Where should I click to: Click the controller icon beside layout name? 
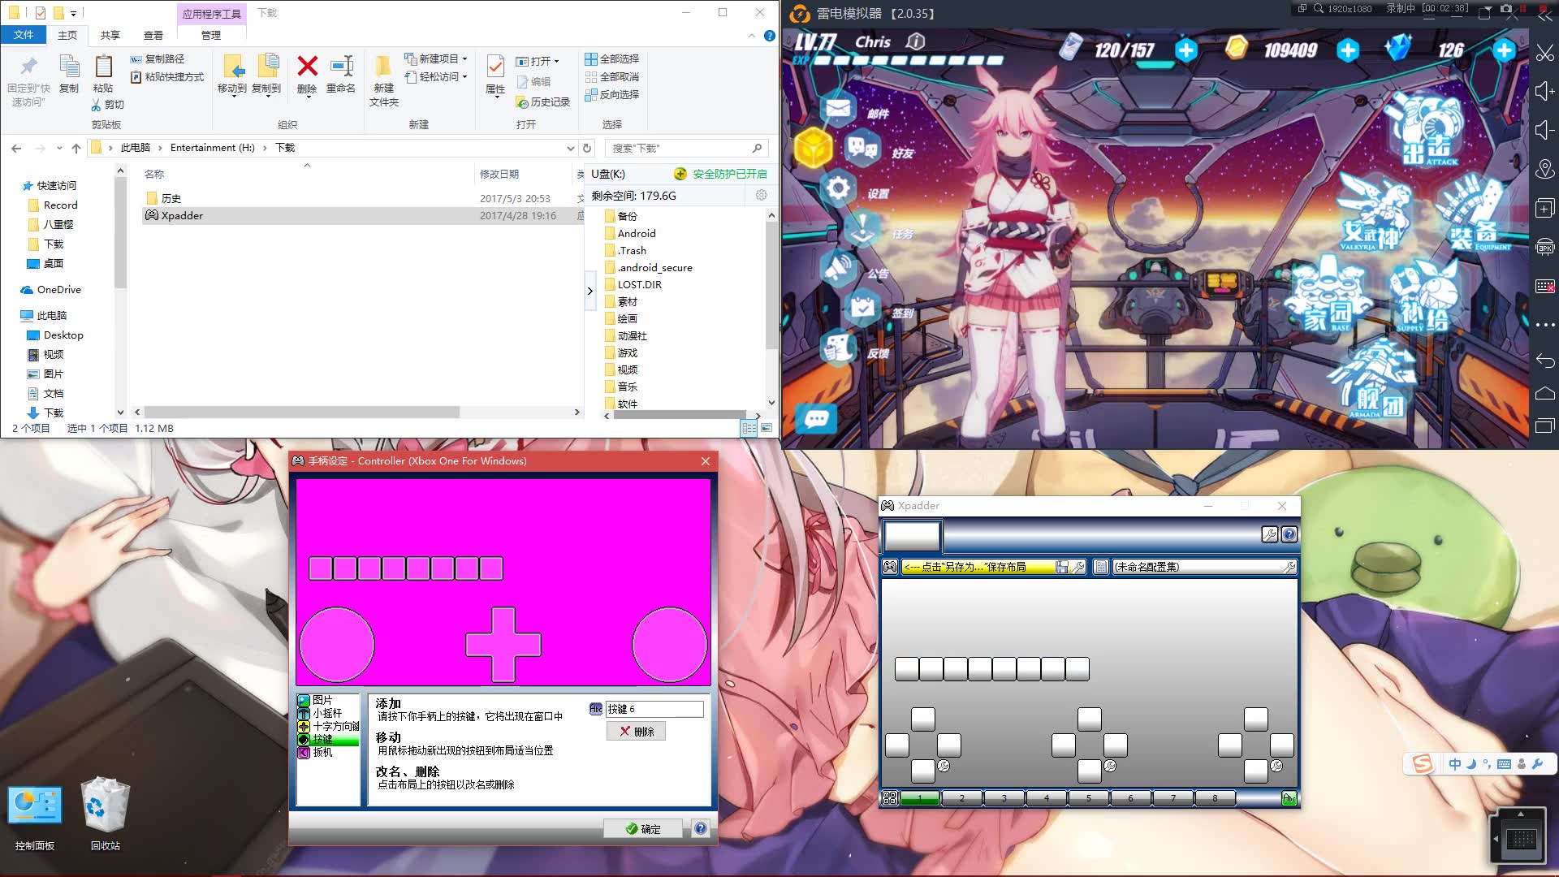click(890, 567)
